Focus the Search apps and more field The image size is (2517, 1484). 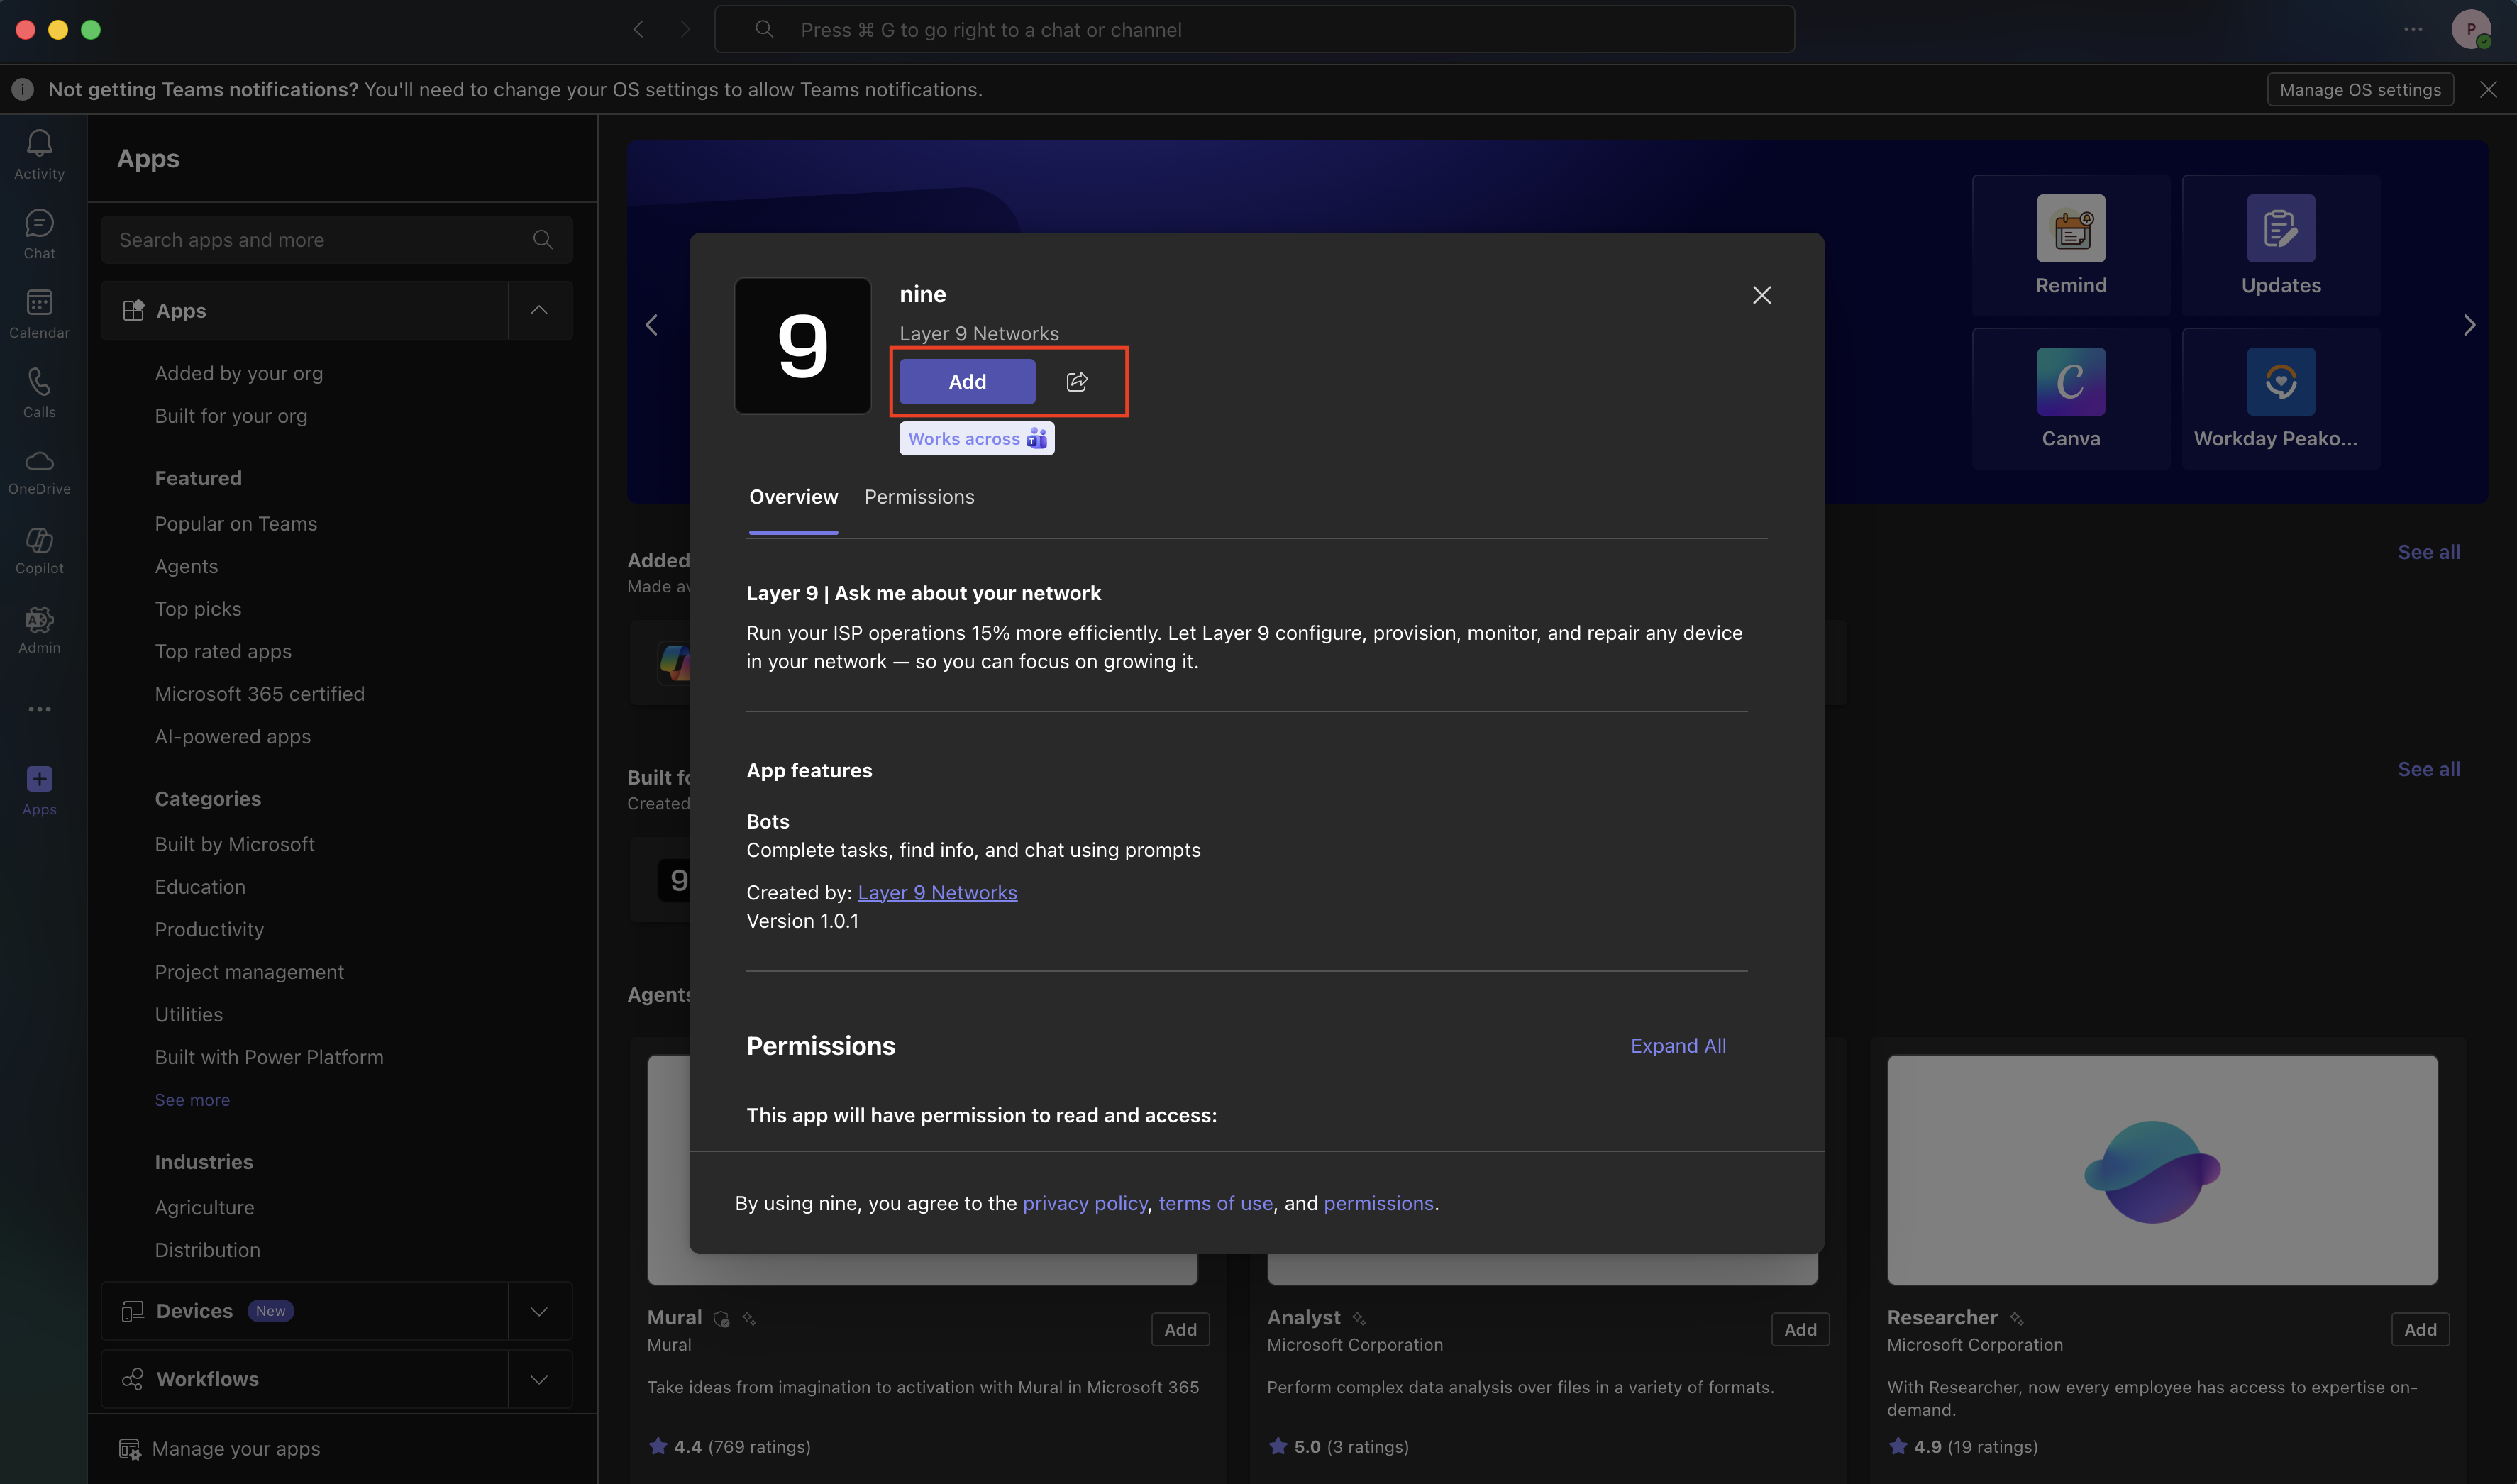(336, 240)
